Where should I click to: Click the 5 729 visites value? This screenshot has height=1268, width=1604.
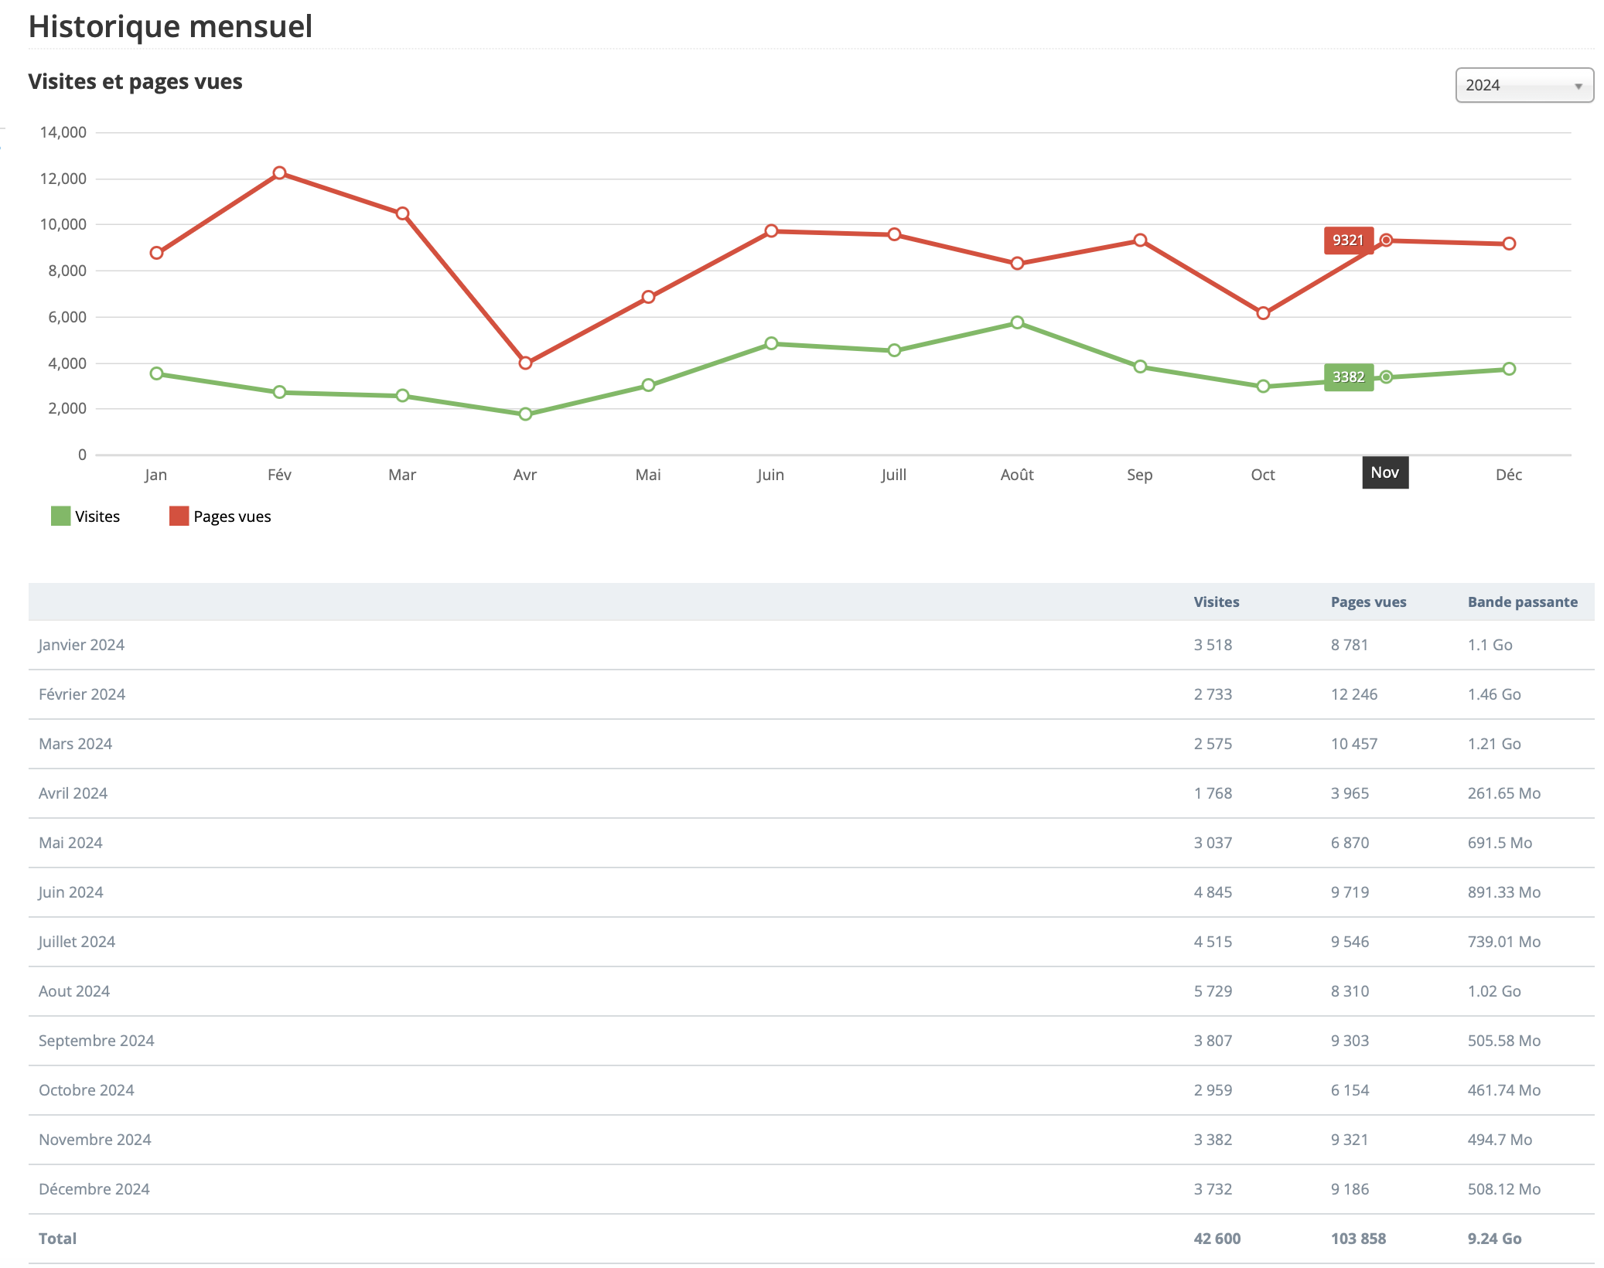(1213, 991)
